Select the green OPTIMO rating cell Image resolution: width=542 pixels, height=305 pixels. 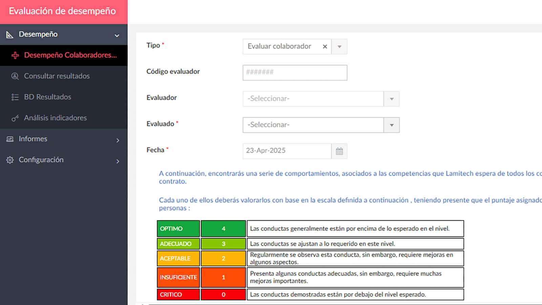pos(178,228)
